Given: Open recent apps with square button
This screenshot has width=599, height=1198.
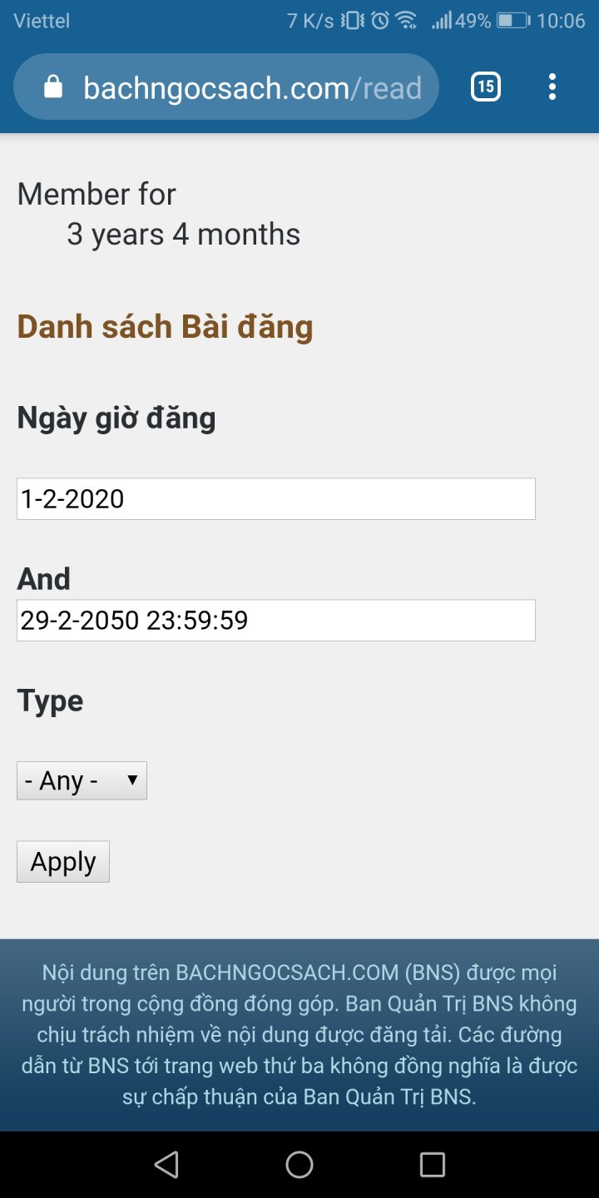Looking at the screenshot, I should pyautogui.click(x=432, y=1165).
